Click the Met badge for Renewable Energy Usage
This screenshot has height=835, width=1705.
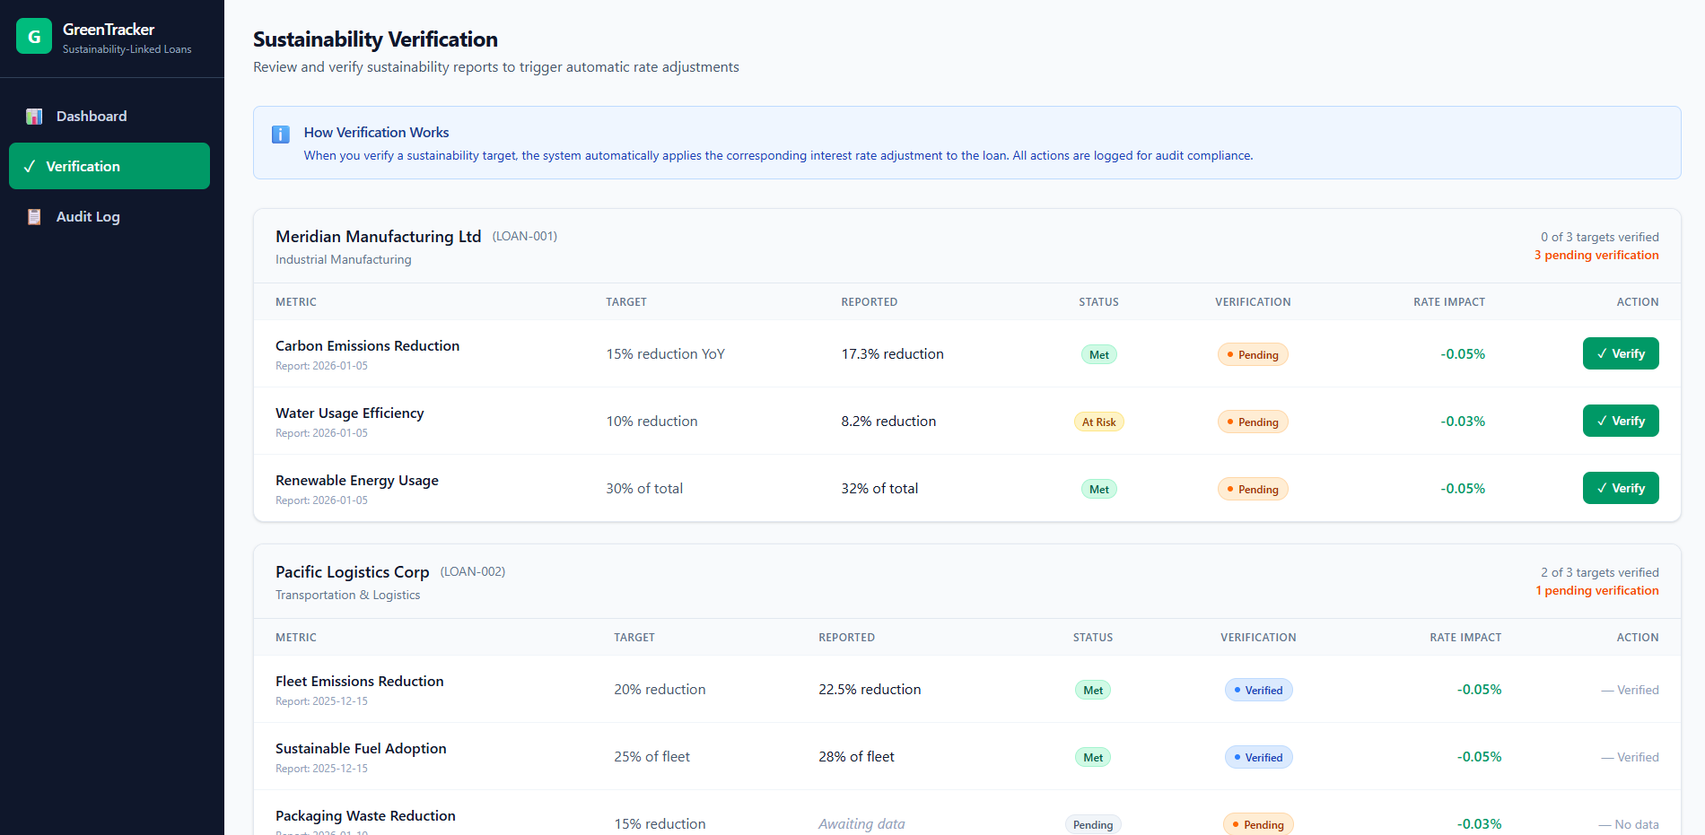(1098, 489)
